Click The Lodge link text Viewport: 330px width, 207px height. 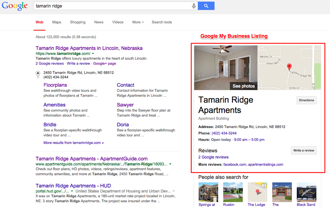(256, 205)
